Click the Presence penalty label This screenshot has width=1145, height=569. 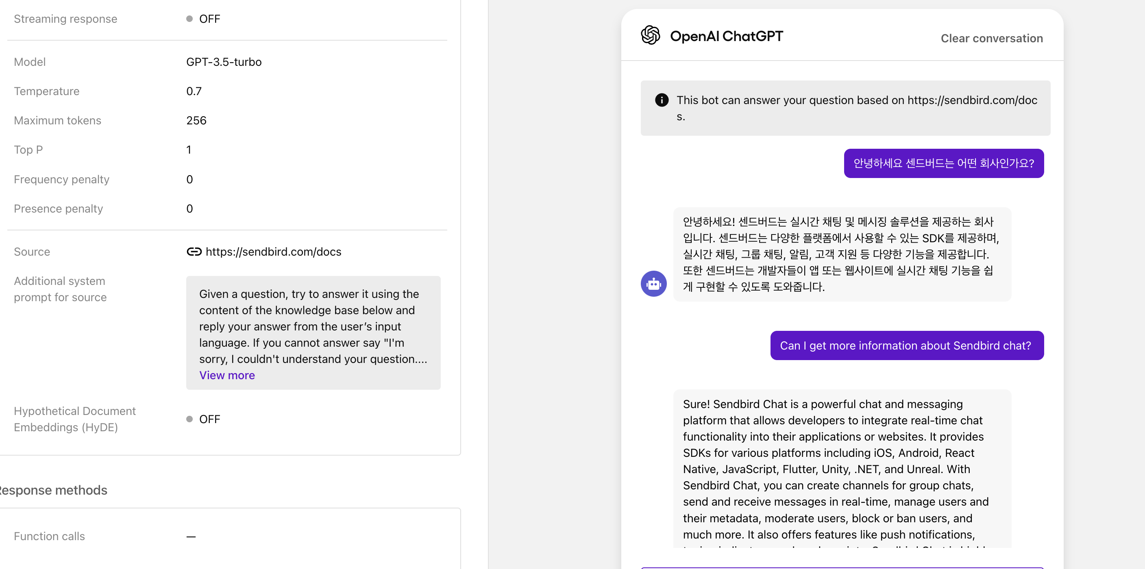[x=58, y=209]
